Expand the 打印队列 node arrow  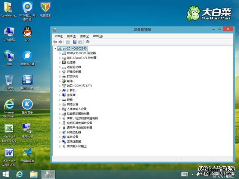60,76
